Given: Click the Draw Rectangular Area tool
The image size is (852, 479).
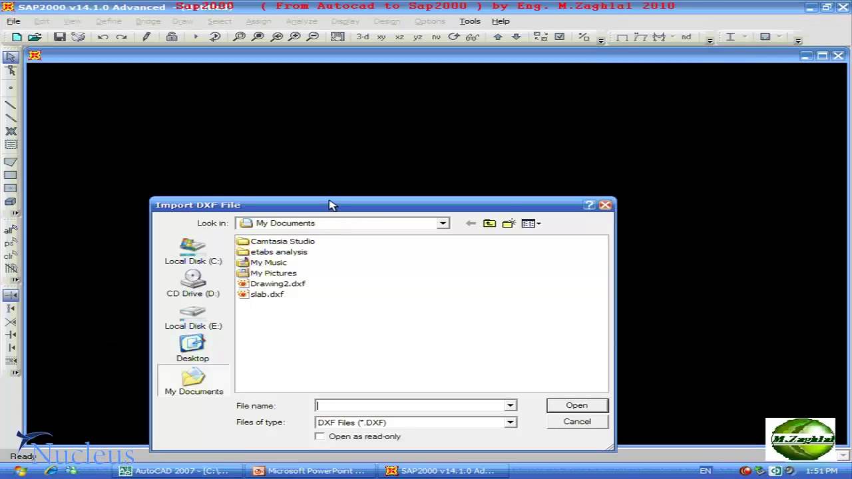Looking at the screenshot, I should (x=11, y=175).
